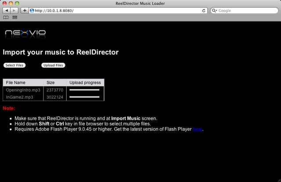Click InGame2.mp3 upload progress bar
The width and height of the screenshot is (281, 182).
point(84,97)
